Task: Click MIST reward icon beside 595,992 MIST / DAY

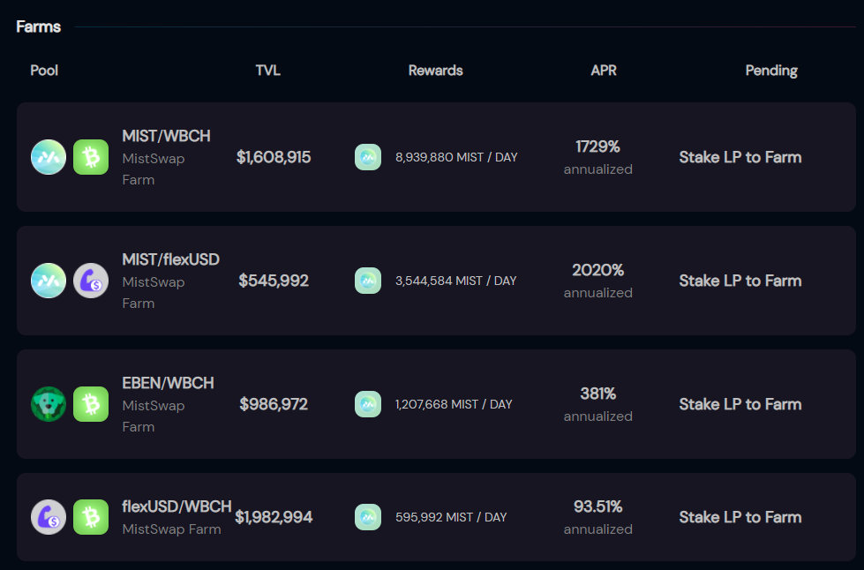Action: click(368, 516)
